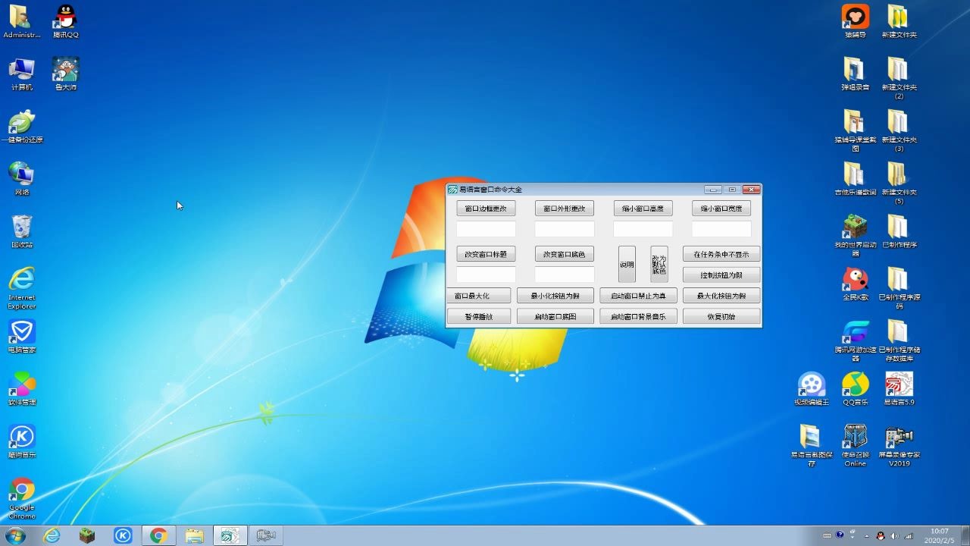Screen dimensions: 970x546
Task: Select the 吉他乐谱歌词 folder icon
Action: point(855,179)
